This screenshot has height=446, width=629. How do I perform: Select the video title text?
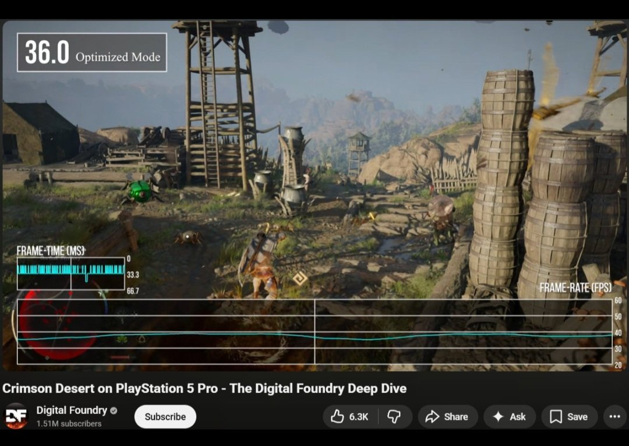click(204, 388)
